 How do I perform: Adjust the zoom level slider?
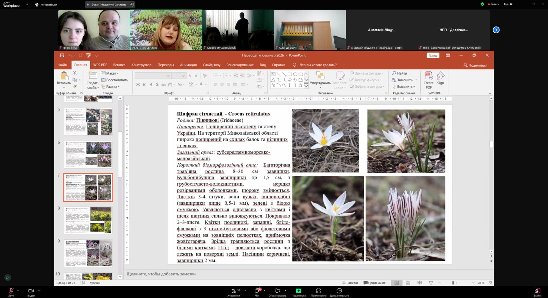click(453, 283)
